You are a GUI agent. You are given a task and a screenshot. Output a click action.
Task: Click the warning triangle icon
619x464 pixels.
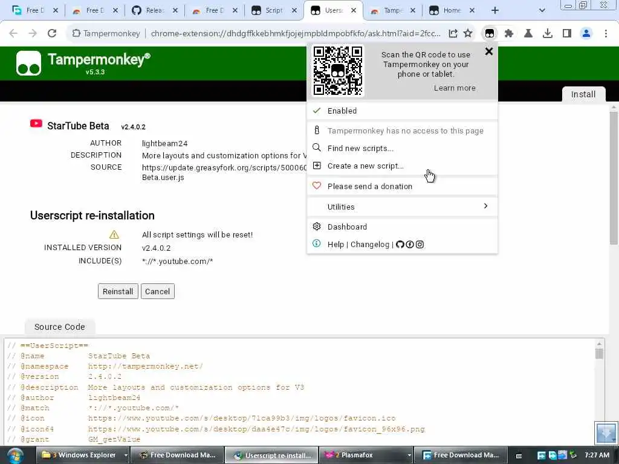(114, 235)
